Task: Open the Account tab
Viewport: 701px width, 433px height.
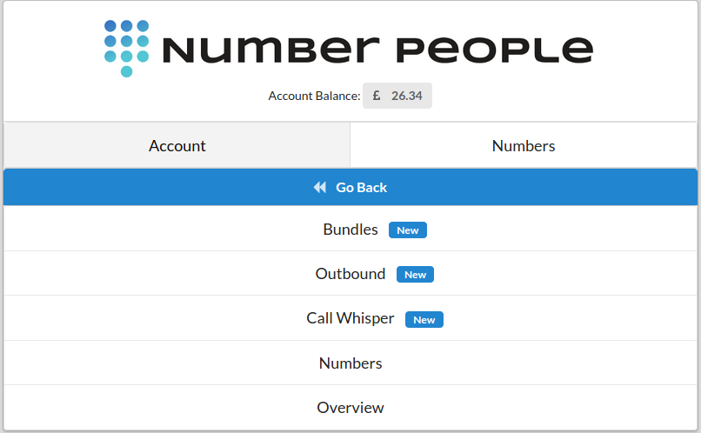Action: 177,146
